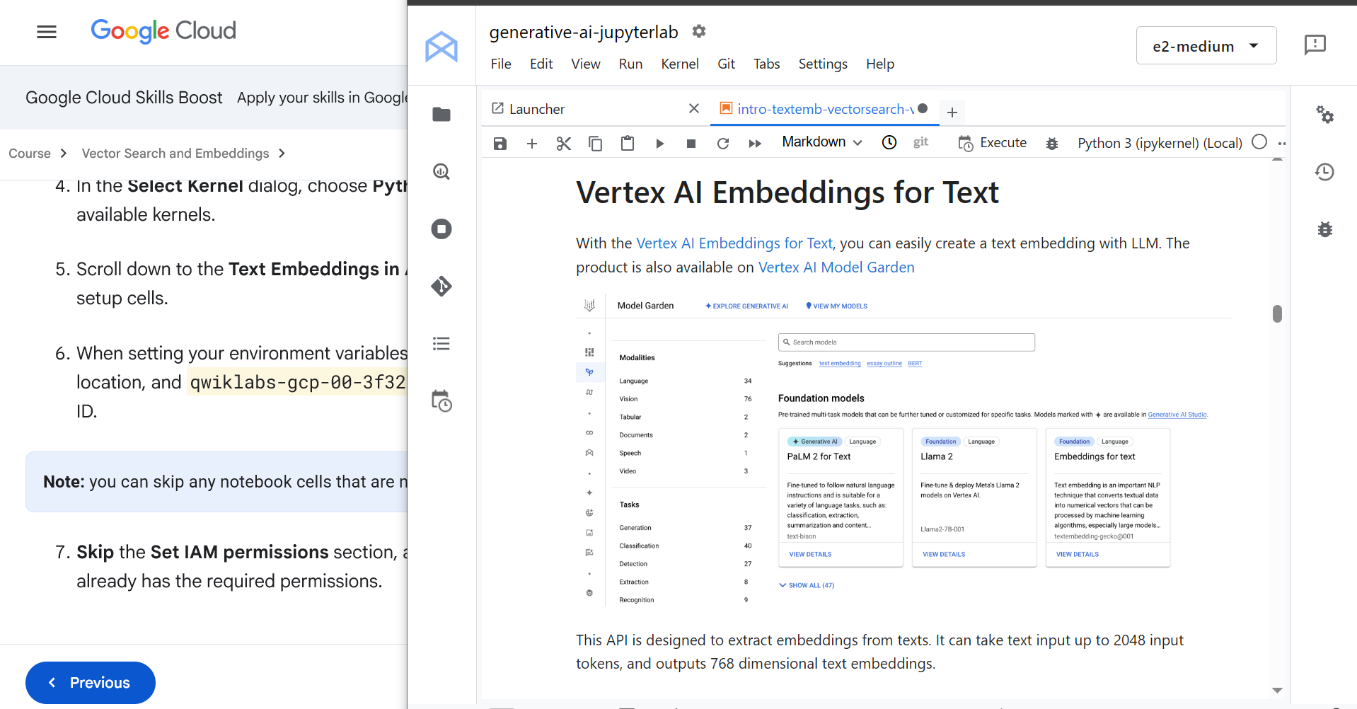Click the generative-ai-jupyterlab instance name
This screenshot has width=1357, height=709.
[x=584, y=32]
